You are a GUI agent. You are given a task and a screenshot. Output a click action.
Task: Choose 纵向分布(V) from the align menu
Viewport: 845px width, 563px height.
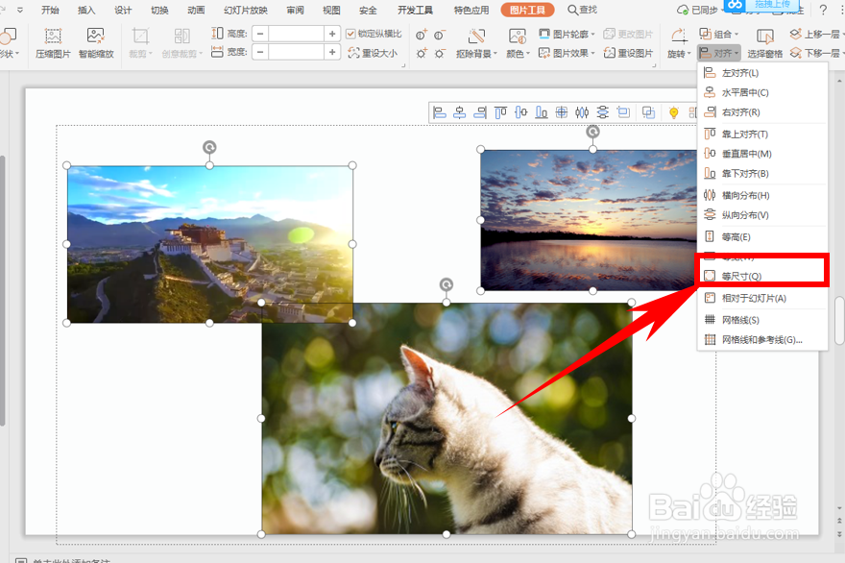click(762, 215)
